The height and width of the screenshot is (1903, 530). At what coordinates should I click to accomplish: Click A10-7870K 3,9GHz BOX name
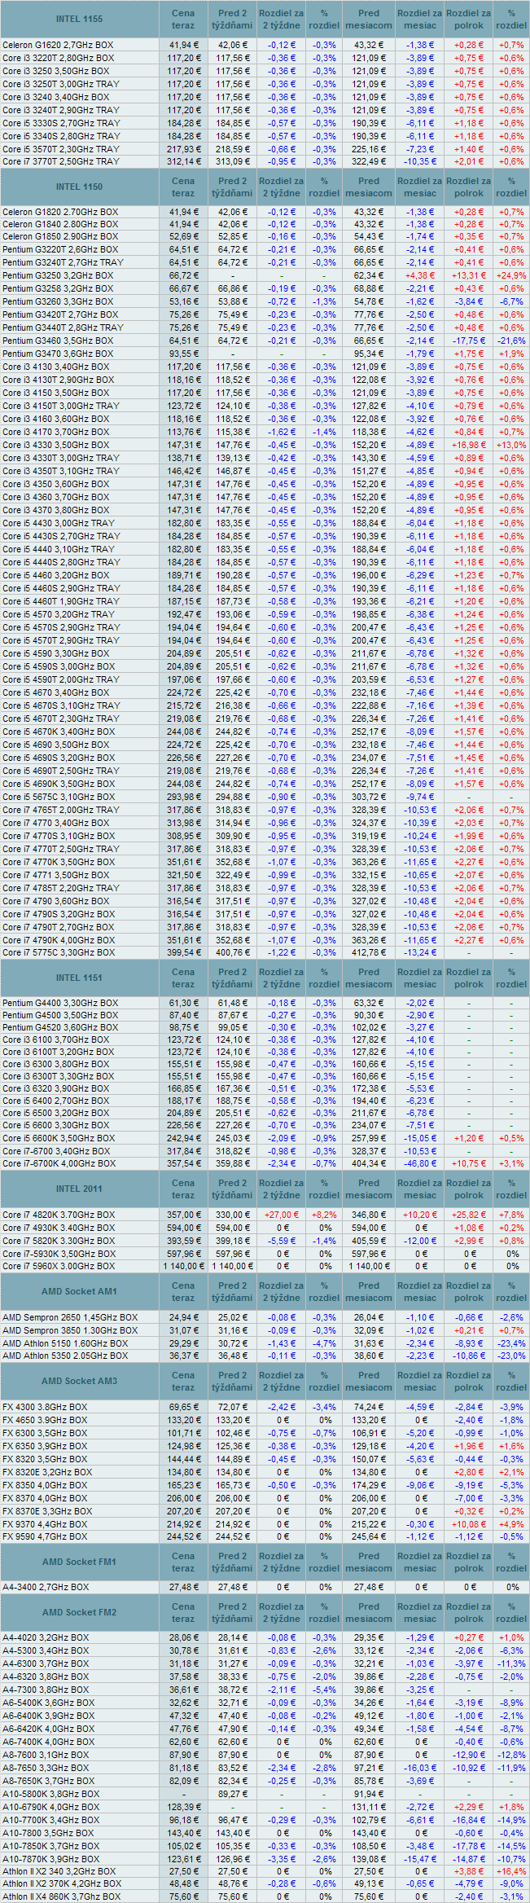(x=50, y=1859)
